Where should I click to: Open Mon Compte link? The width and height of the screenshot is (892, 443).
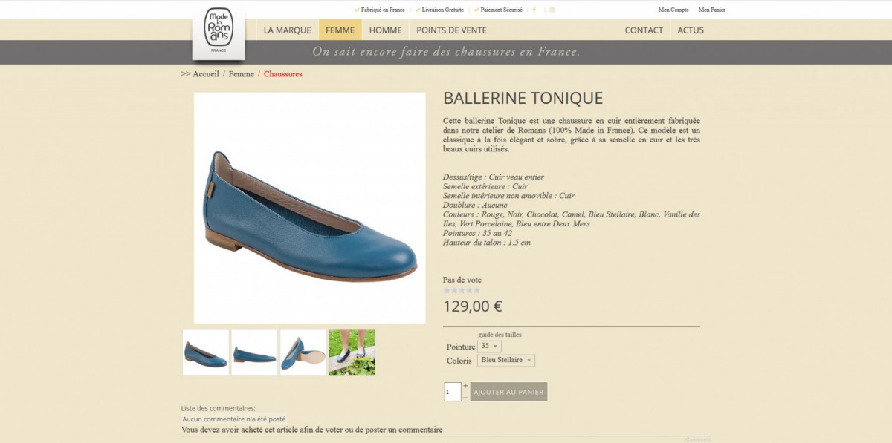(673, 10)
